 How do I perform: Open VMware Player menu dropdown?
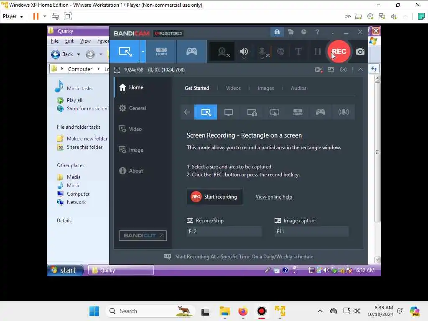pyautogui.click(x=13, y=16)
